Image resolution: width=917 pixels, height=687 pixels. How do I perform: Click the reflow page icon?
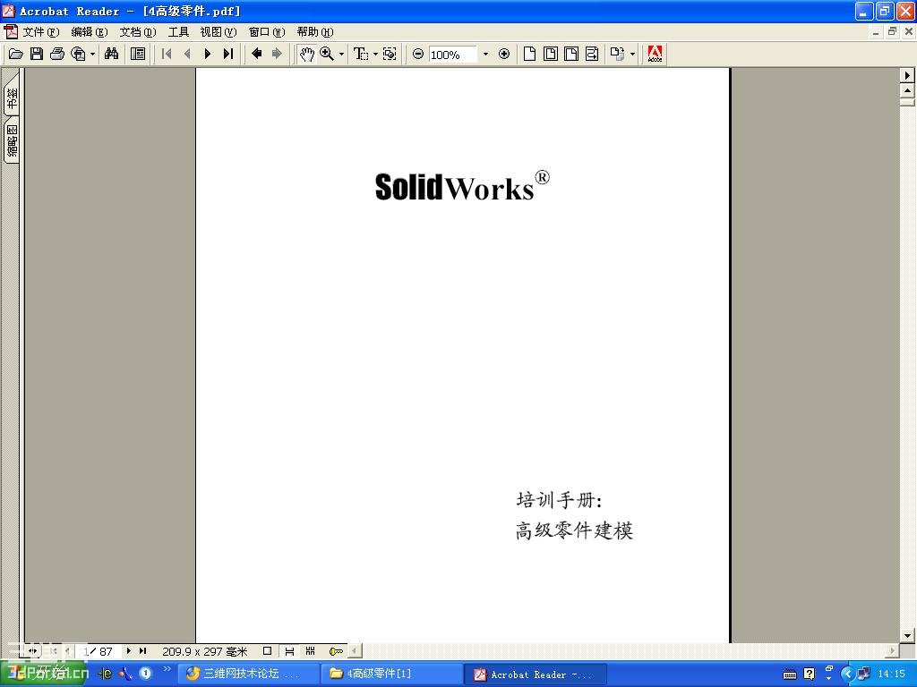[x=592, y=55]
